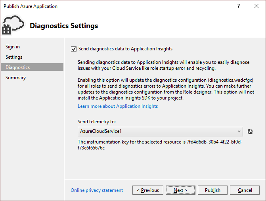
Task: Go back with the Previous button
Action: [148, 190]
